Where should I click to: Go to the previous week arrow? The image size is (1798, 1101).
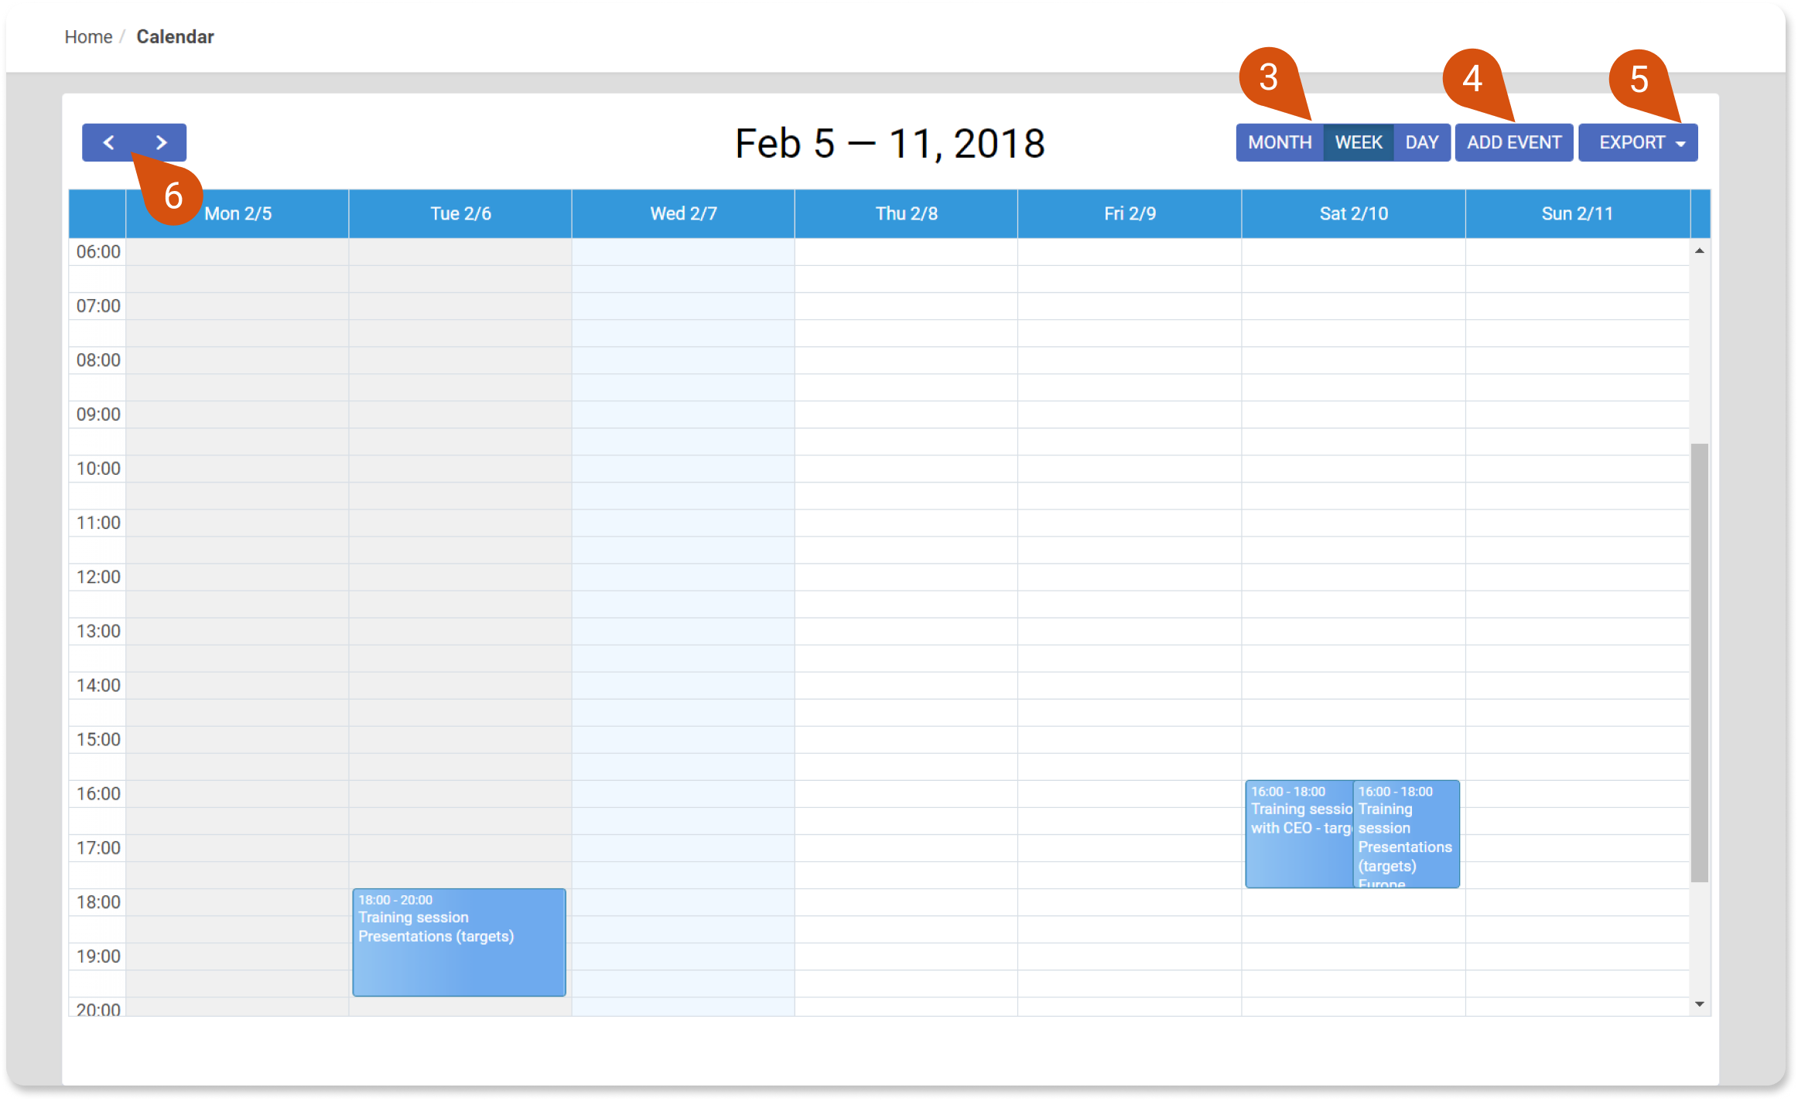pos(108,142)
